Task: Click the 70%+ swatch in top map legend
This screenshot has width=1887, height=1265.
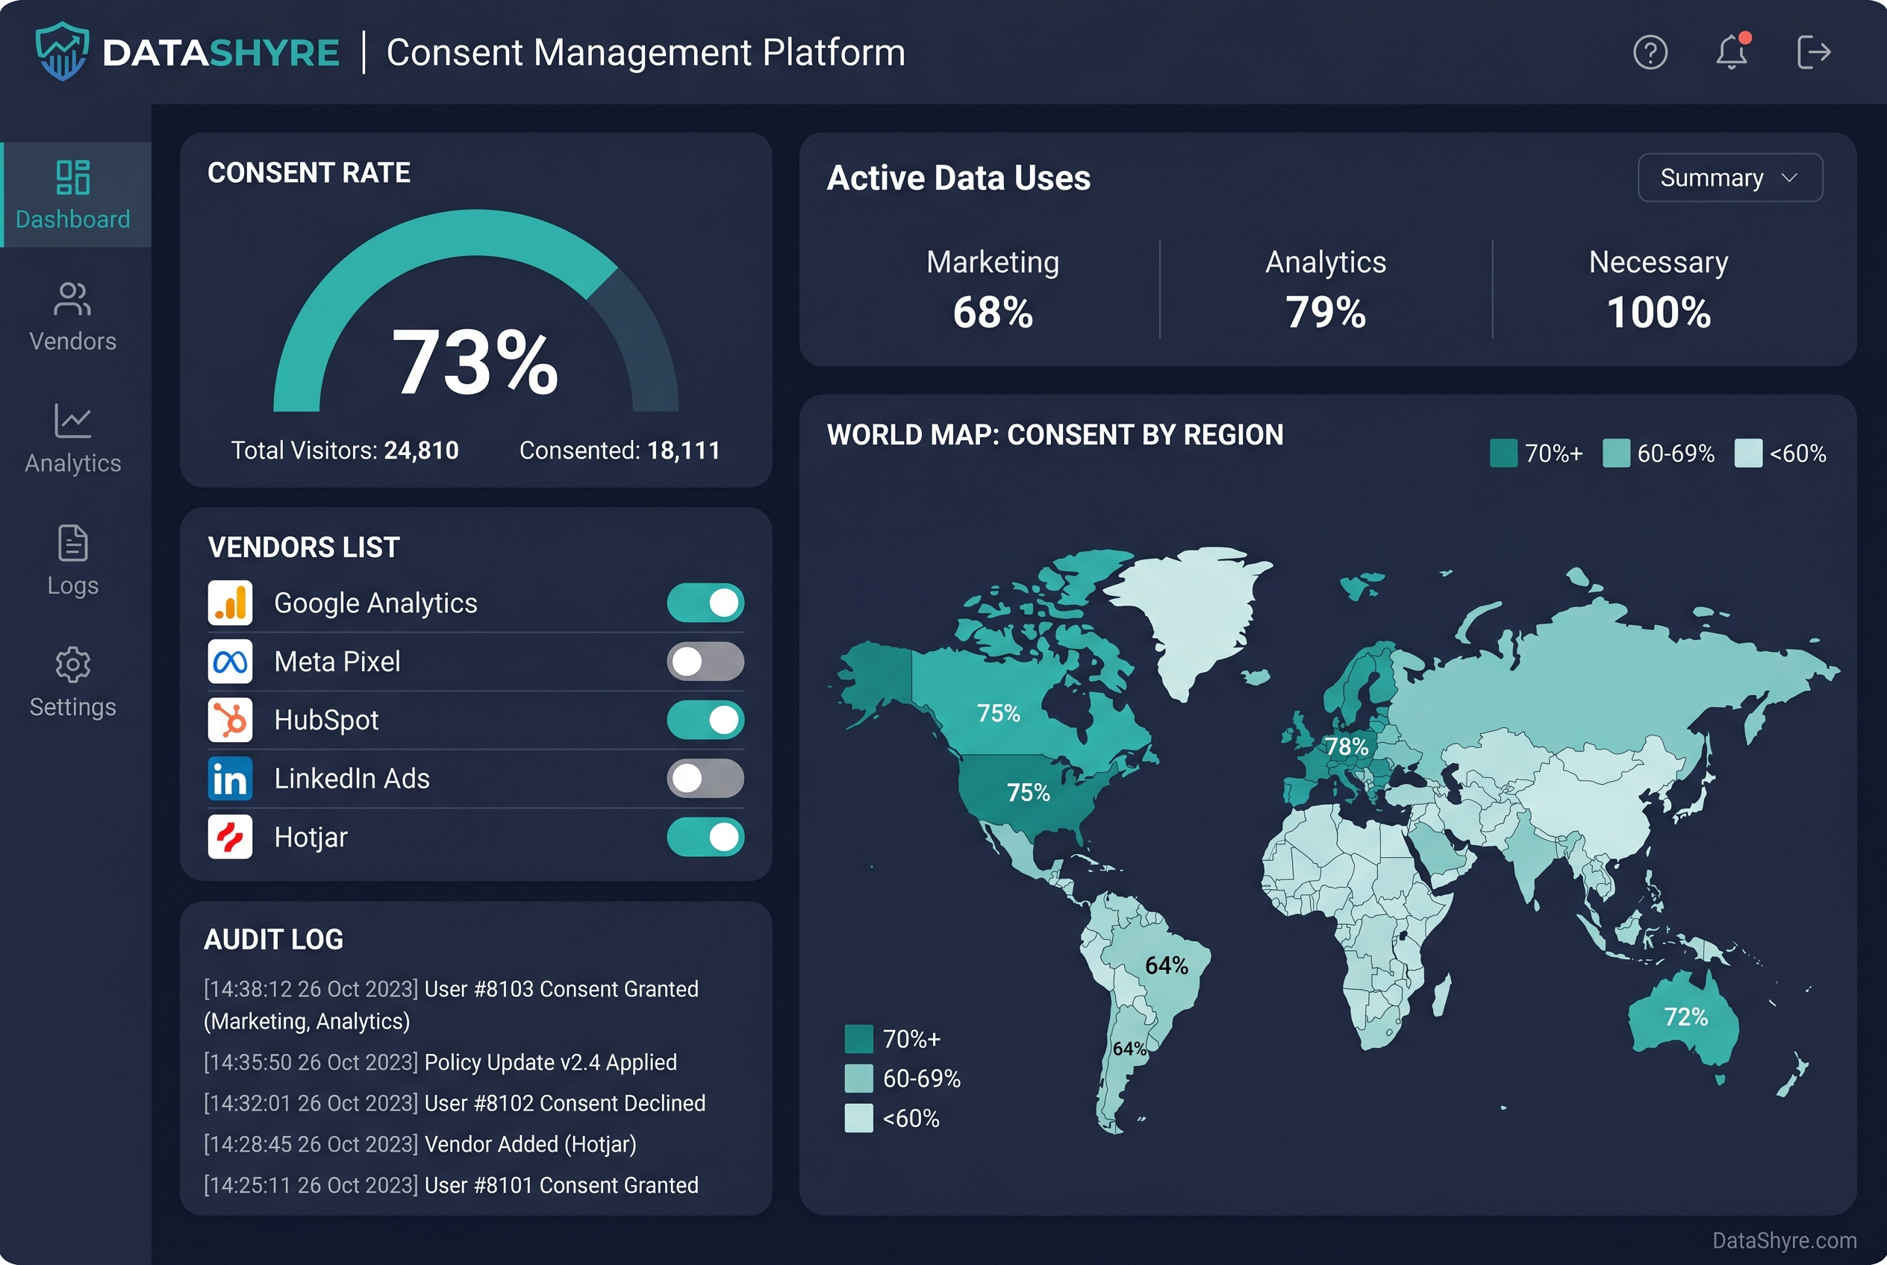Action: tap(1503, 453)
